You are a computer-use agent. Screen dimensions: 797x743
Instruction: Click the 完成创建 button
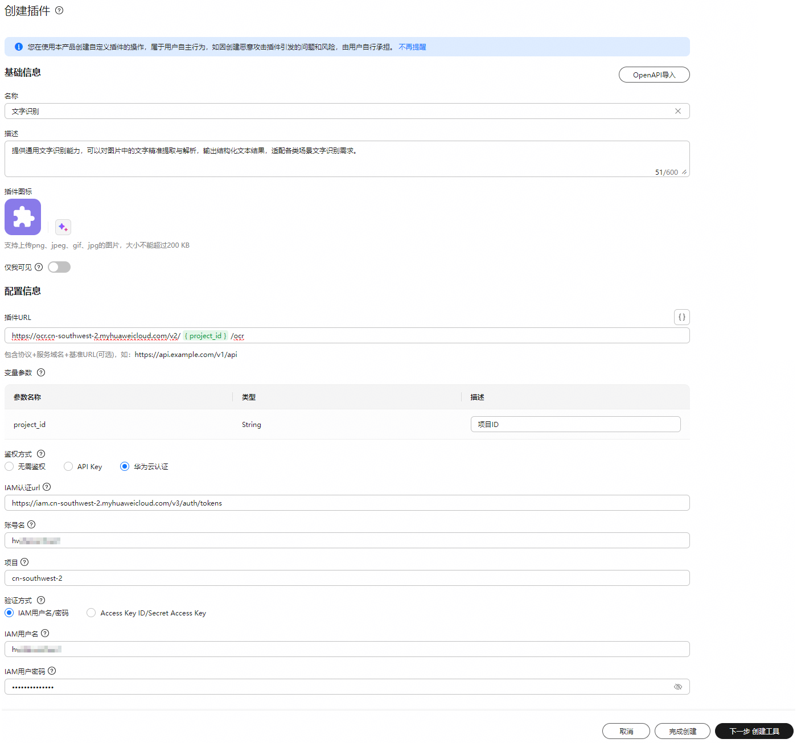point(683,731)
